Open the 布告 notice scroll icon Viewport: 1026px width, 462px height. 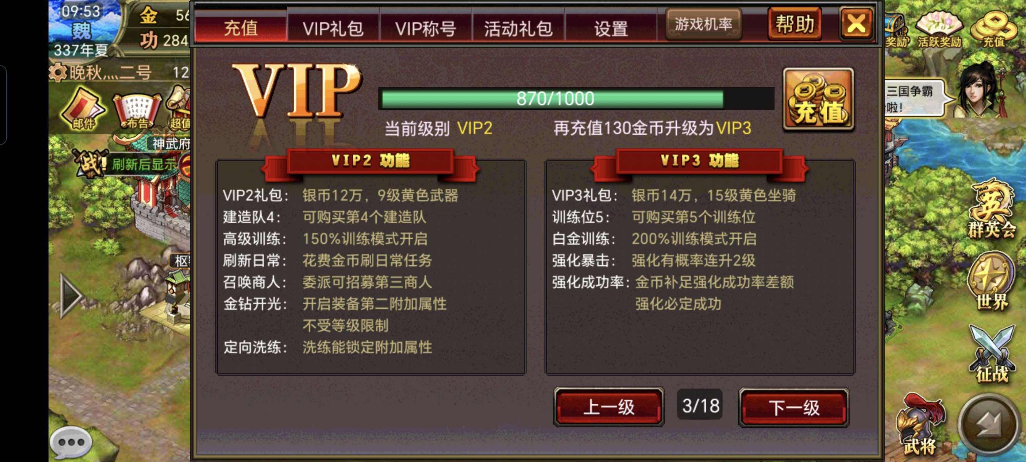click(136, 111)
